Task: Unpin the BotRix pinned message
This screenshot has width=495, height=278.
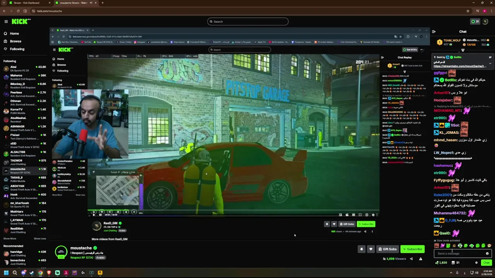Action: [x=490, y=57]
